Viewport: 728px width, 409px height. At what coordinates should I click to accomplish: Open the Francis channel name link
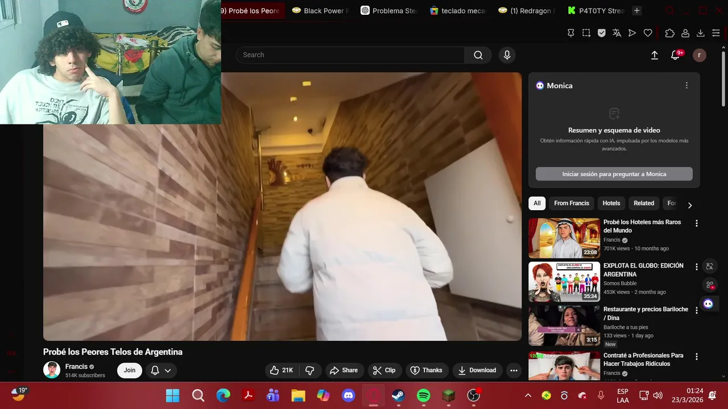pyautogui.click(x=76, y=366)
